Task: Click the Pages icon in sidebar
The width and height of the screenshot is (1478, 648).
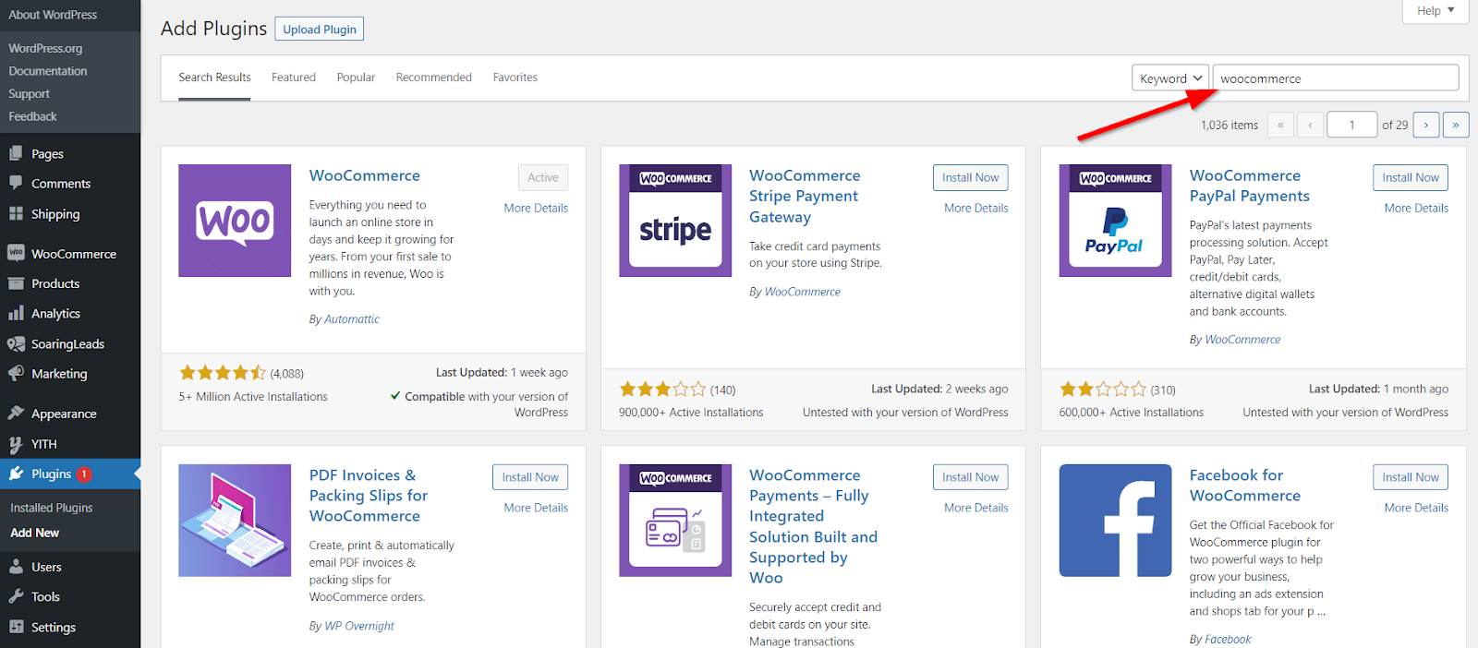Action: point(16,154)
